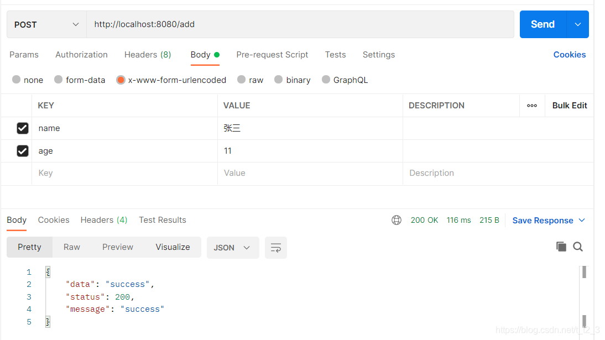The height and width of the screenshot is (340, 605).
Task: Click the 116 ms response time
Action: (459, 220)
